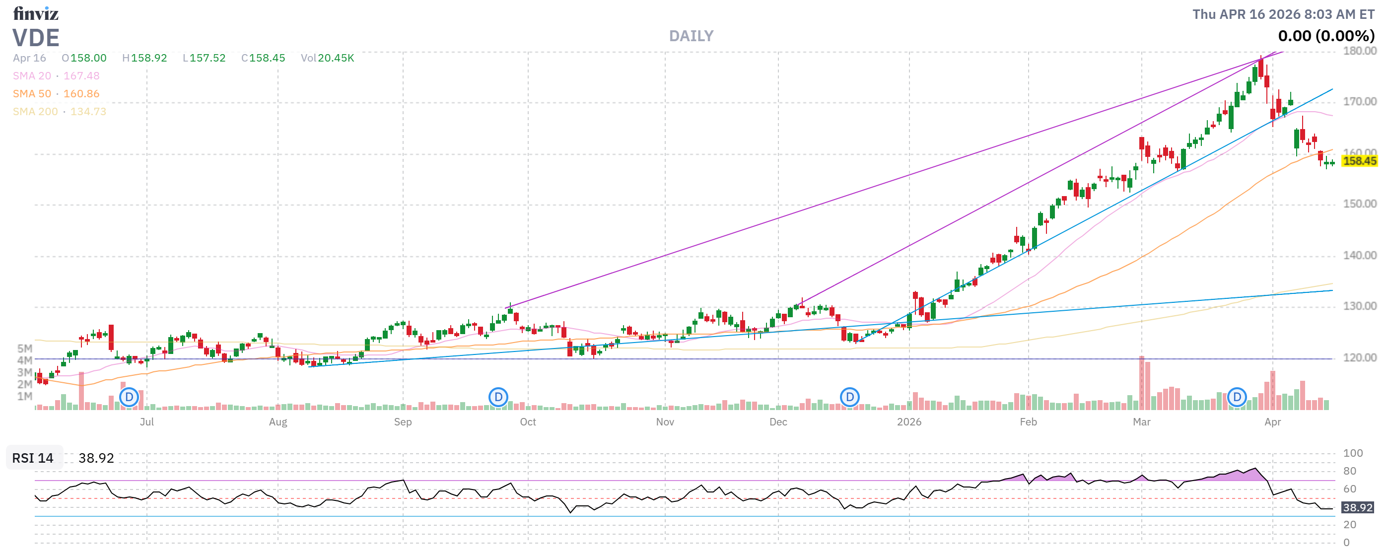The width and height of the screenshot is (1388, 558).
Task: Collapse the Apr 16 OHLC readout
Action: tap(29, 58)
